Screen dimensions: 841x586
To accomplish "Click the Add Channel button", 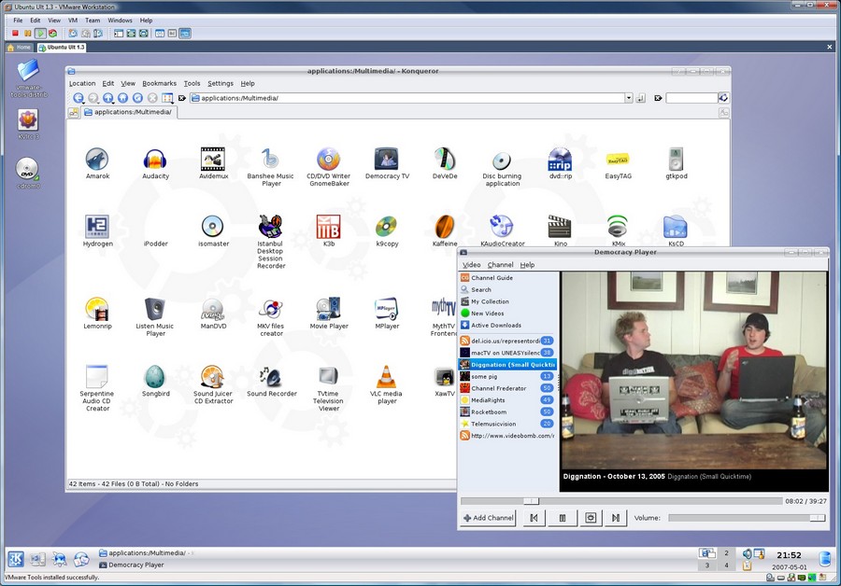I will click(x=488, y=518).
